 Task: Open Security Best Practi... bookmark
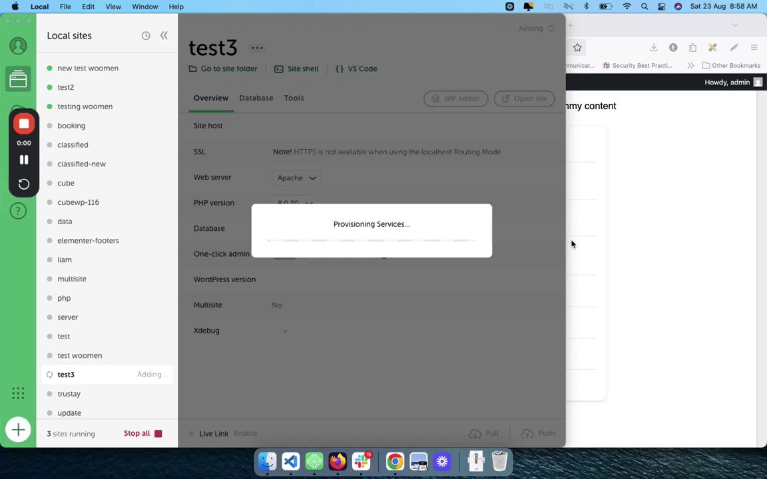point(637,65)
